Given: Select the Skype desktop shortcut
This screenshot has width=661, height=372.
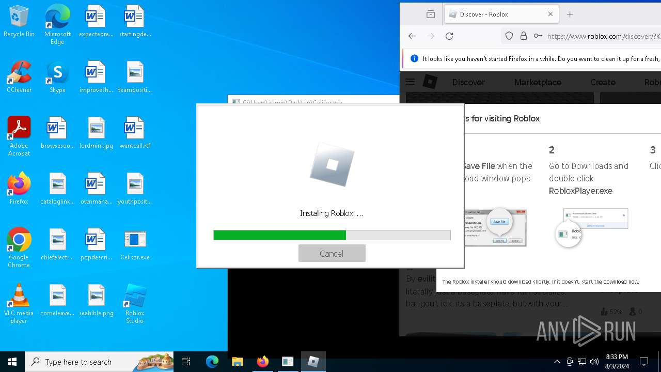Looking at the screenshot, I should click(57, 78).
